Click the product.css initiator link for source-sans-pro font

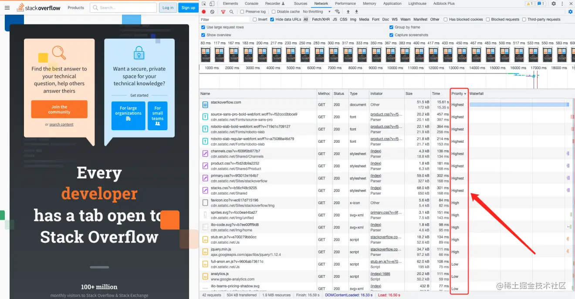point(386,114)
